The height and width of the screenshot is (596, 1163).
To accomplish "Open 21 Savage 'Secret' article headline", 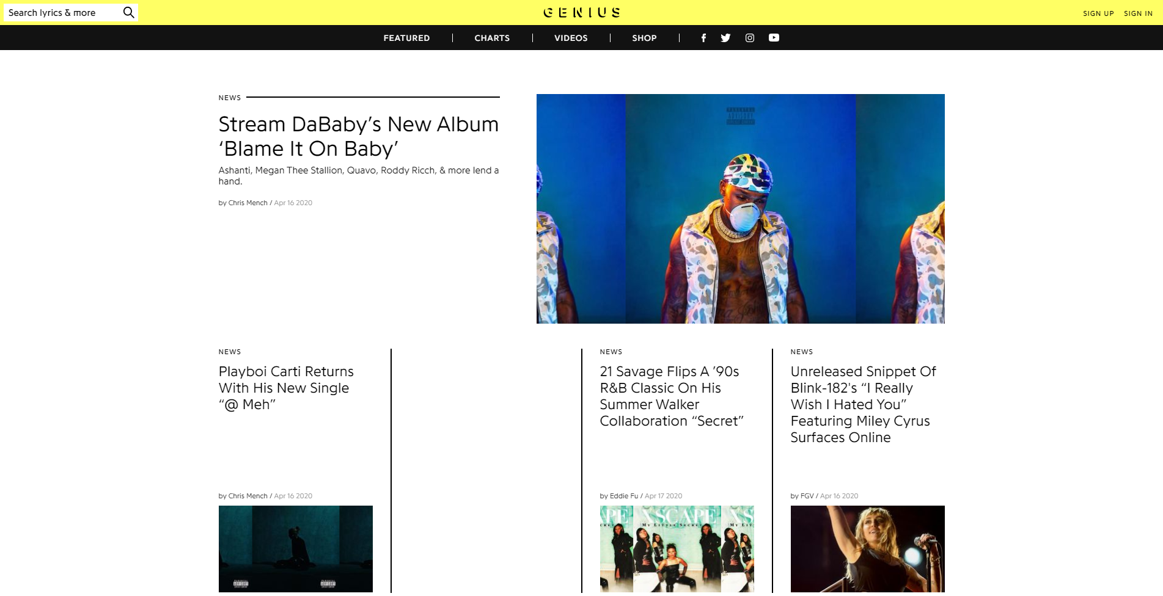I will tap(672, 396).
